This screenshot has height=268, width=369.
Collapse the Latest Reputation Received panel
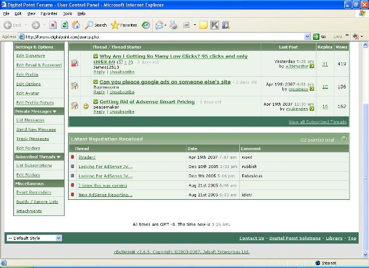coord(344,139)
